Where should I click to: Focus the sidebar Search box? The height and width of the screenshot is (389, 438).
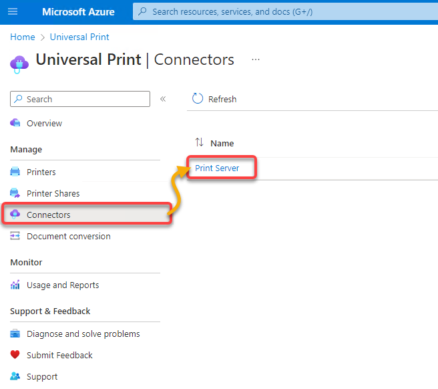[x=80, y=99]
